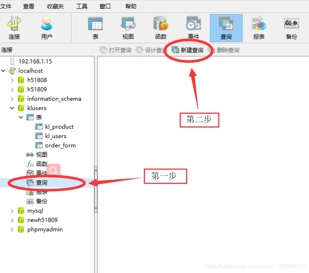The width and height of the screenshot is (309, 273).
Task: Select the 表 (Tables) toolbar icon
Action: [x=95, y=27]
